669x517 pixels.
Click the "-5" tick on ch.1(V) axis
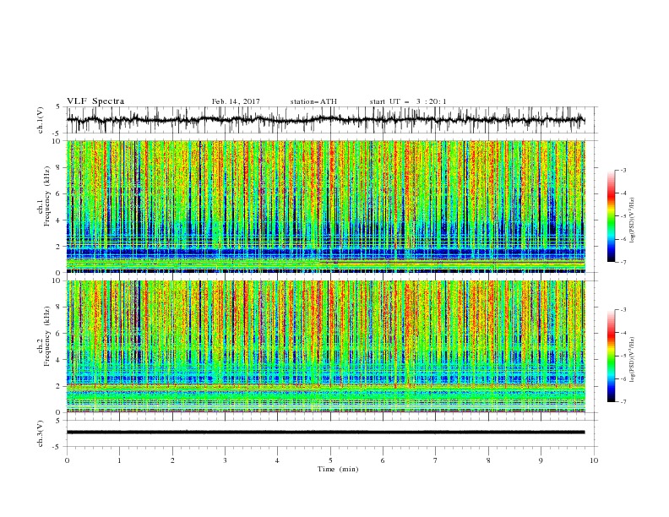coord(57,133)
